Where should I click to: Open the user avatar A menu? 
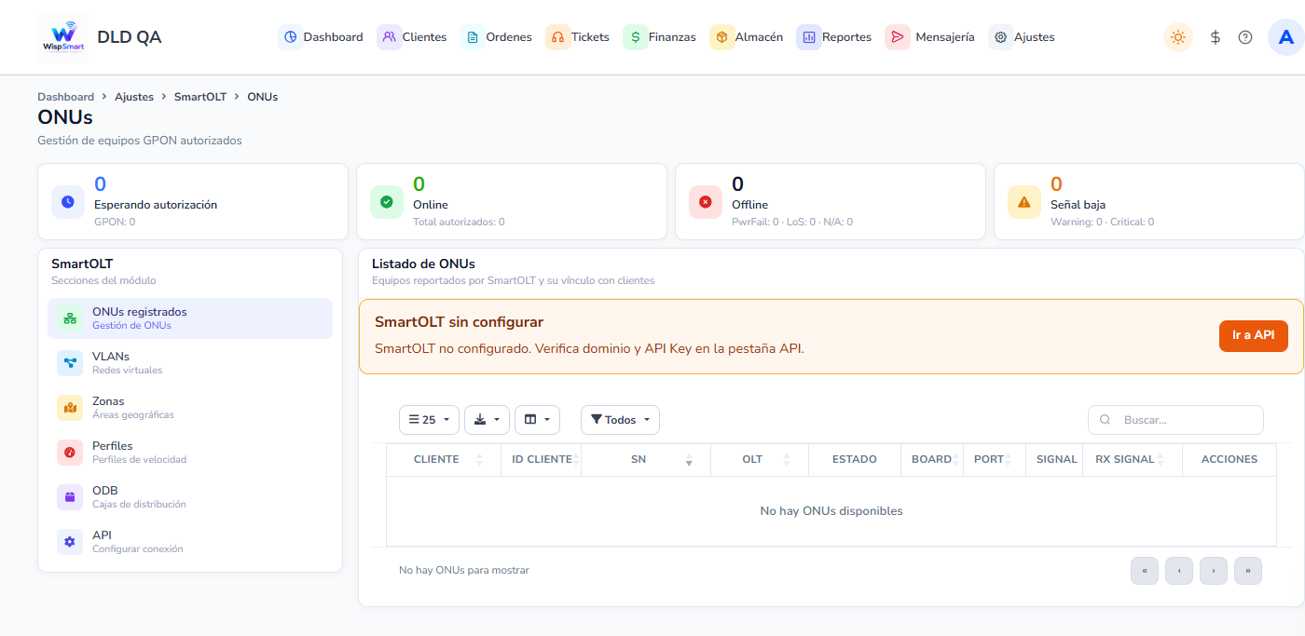(1286, 37)
